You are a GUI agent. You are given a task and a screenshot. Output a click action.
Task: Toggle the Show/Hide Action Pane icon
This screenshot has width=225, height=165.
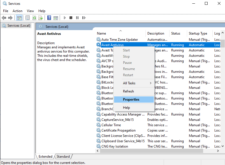tap(56, 18)
